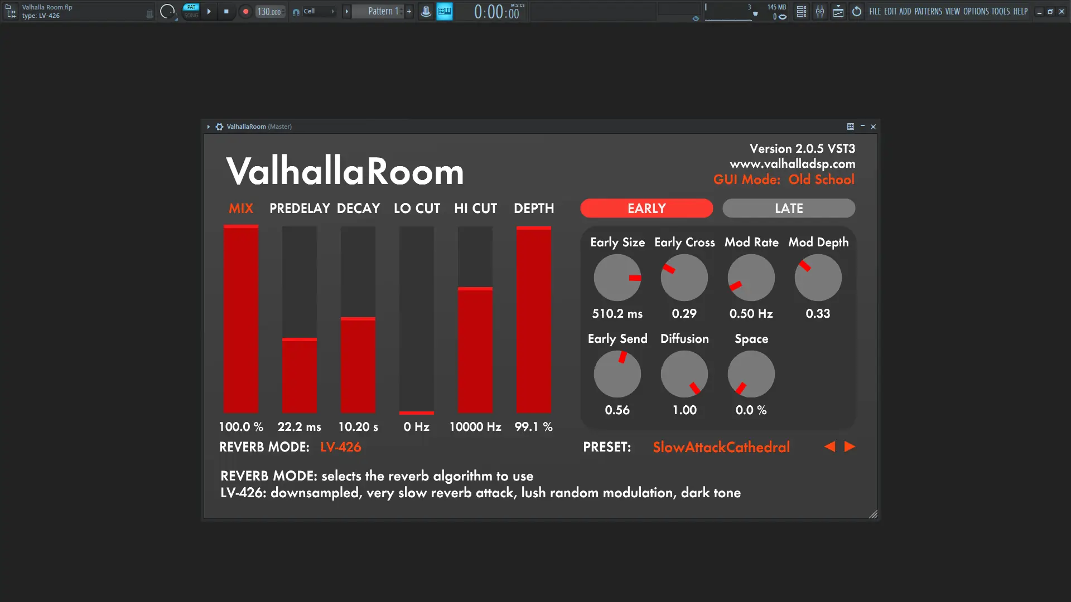The image size is (1071, 602).
Task: Expand the plugin window menu triangle
Action: coord(209,127)
